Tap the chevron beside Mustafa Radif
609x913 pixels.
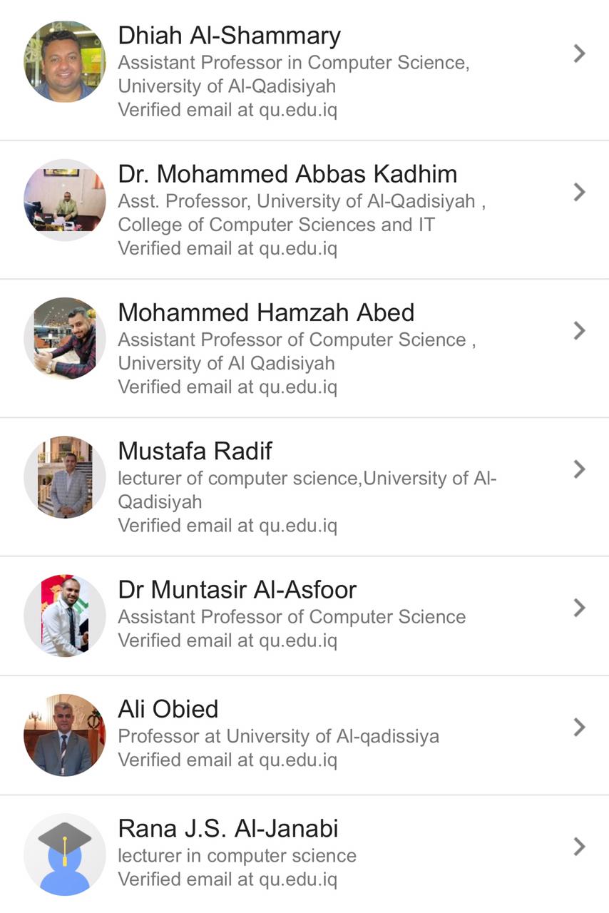point(579,469)
